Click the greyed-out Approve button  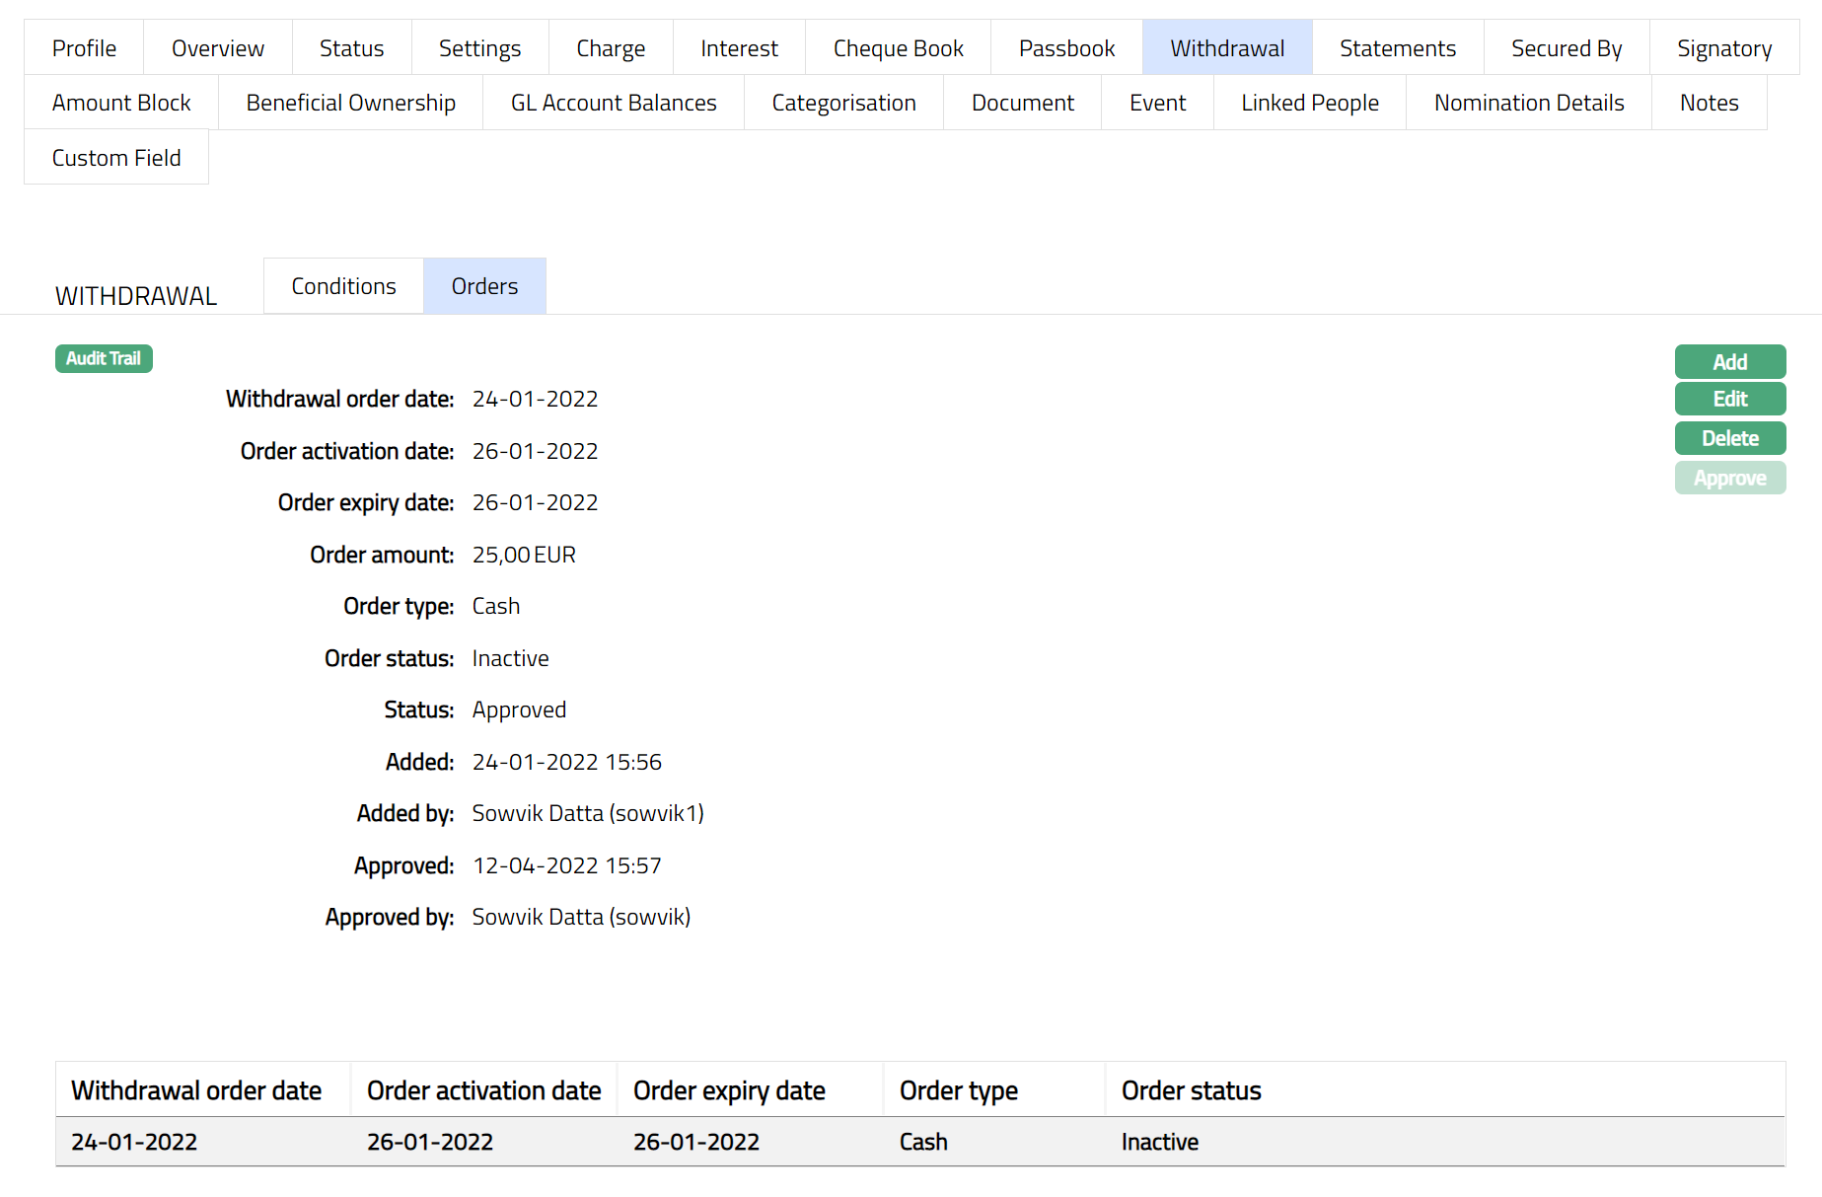(1729, 478)
